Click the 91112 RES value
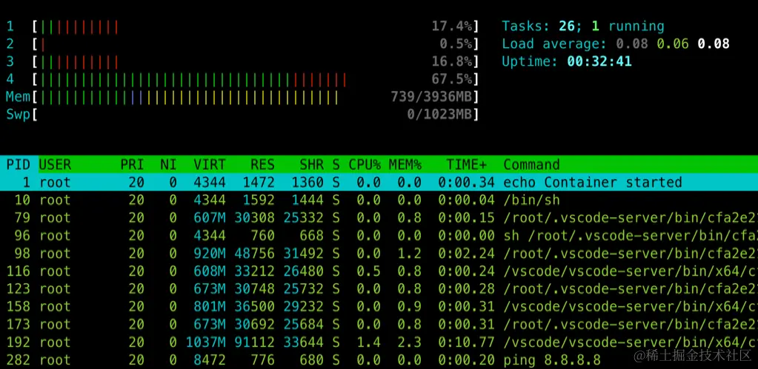Image resolution: width=758 pixels, height=369 pixels. (255, 342)
